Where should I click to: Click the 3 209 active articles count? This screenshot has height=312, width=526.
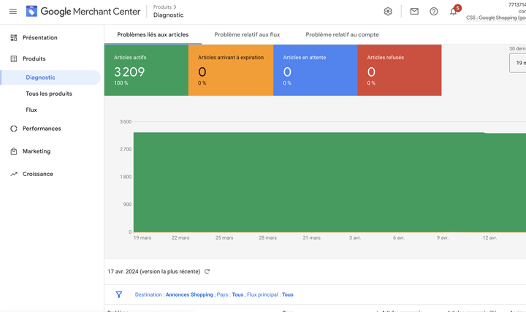click(x=129, y=72)
